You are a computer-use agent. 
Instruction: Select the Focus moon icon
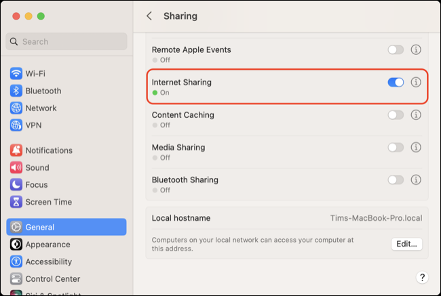point(16,185)
